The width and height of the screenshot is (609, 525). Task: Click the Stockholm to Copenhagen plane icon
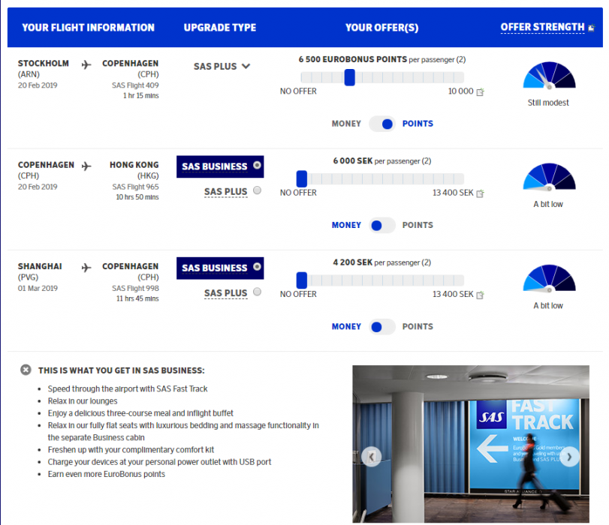coord(86,64)
